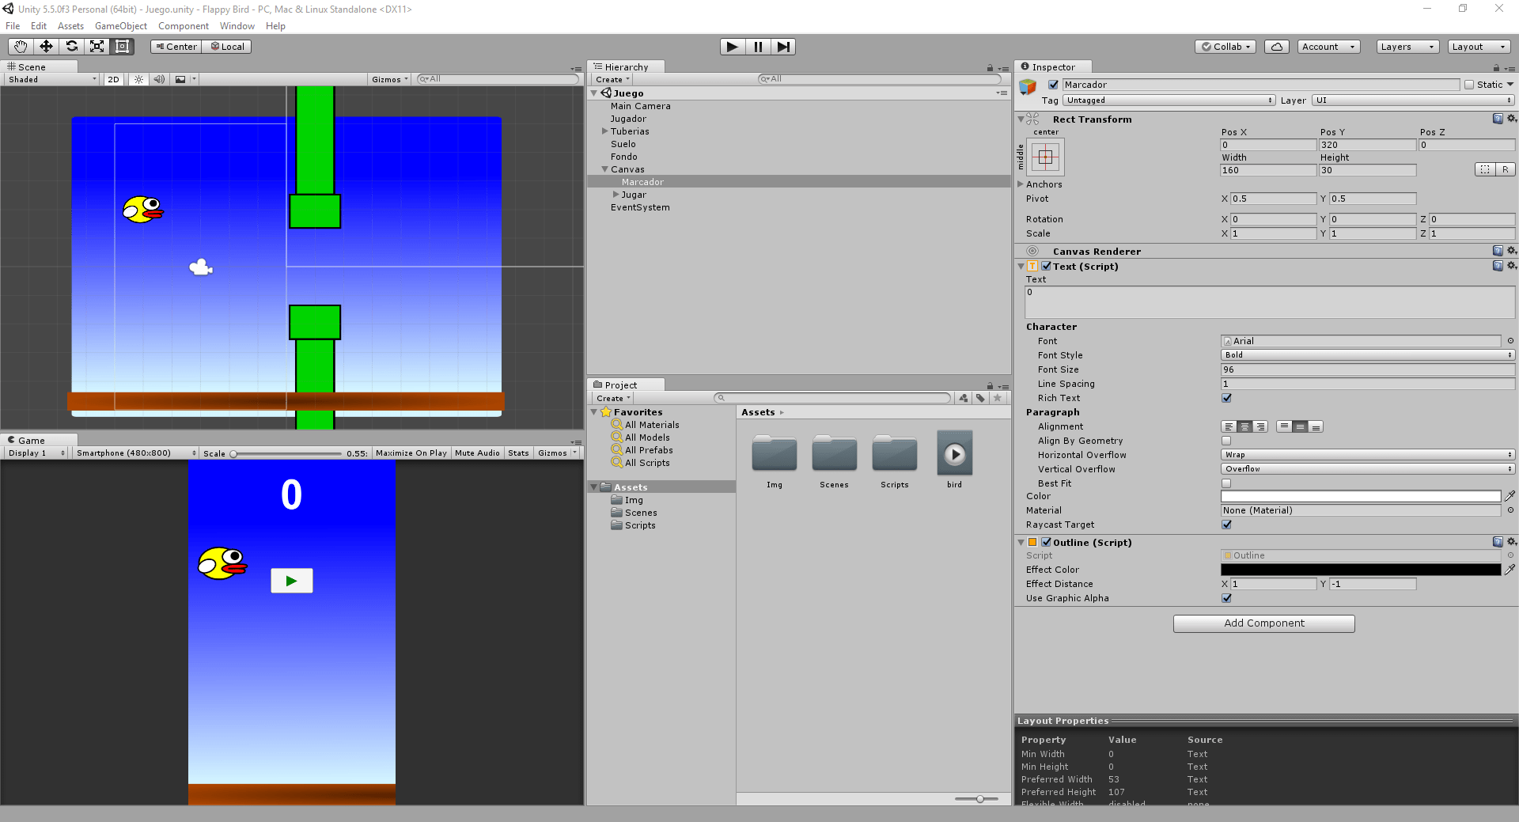Open the Cloud services icon
This screenshot has height=822, width=1519.
(1277, 47)
